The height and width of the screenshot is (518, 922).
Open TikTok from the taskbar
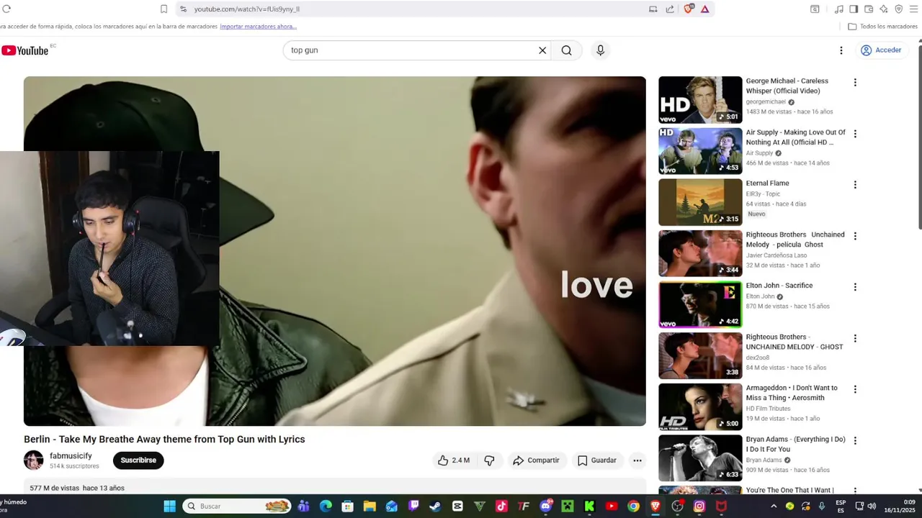[501, 506]
